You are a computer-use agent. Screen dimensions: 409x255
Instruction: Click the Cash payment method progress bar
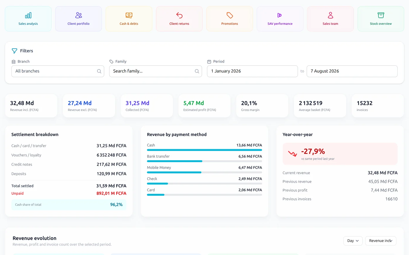[x=204, y=150]
